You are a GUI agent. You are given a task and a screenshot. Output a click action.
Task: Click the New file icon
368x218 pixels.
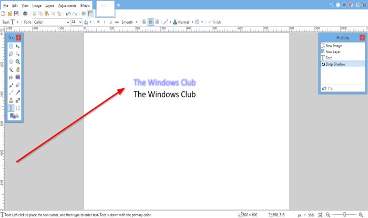point(4,14)
